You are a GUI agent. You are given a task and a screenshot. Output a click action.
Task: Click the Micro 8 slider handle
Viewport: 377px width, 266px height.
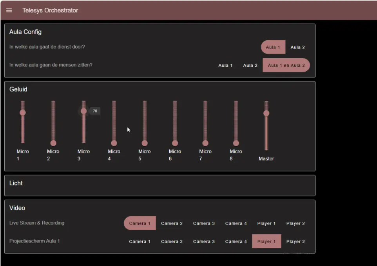pos(236,143)
